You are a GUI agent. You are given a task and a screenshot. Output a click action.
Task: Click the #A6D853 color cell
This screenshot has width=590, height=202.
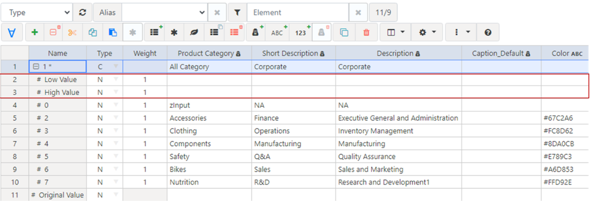click(x=565, y=169)
